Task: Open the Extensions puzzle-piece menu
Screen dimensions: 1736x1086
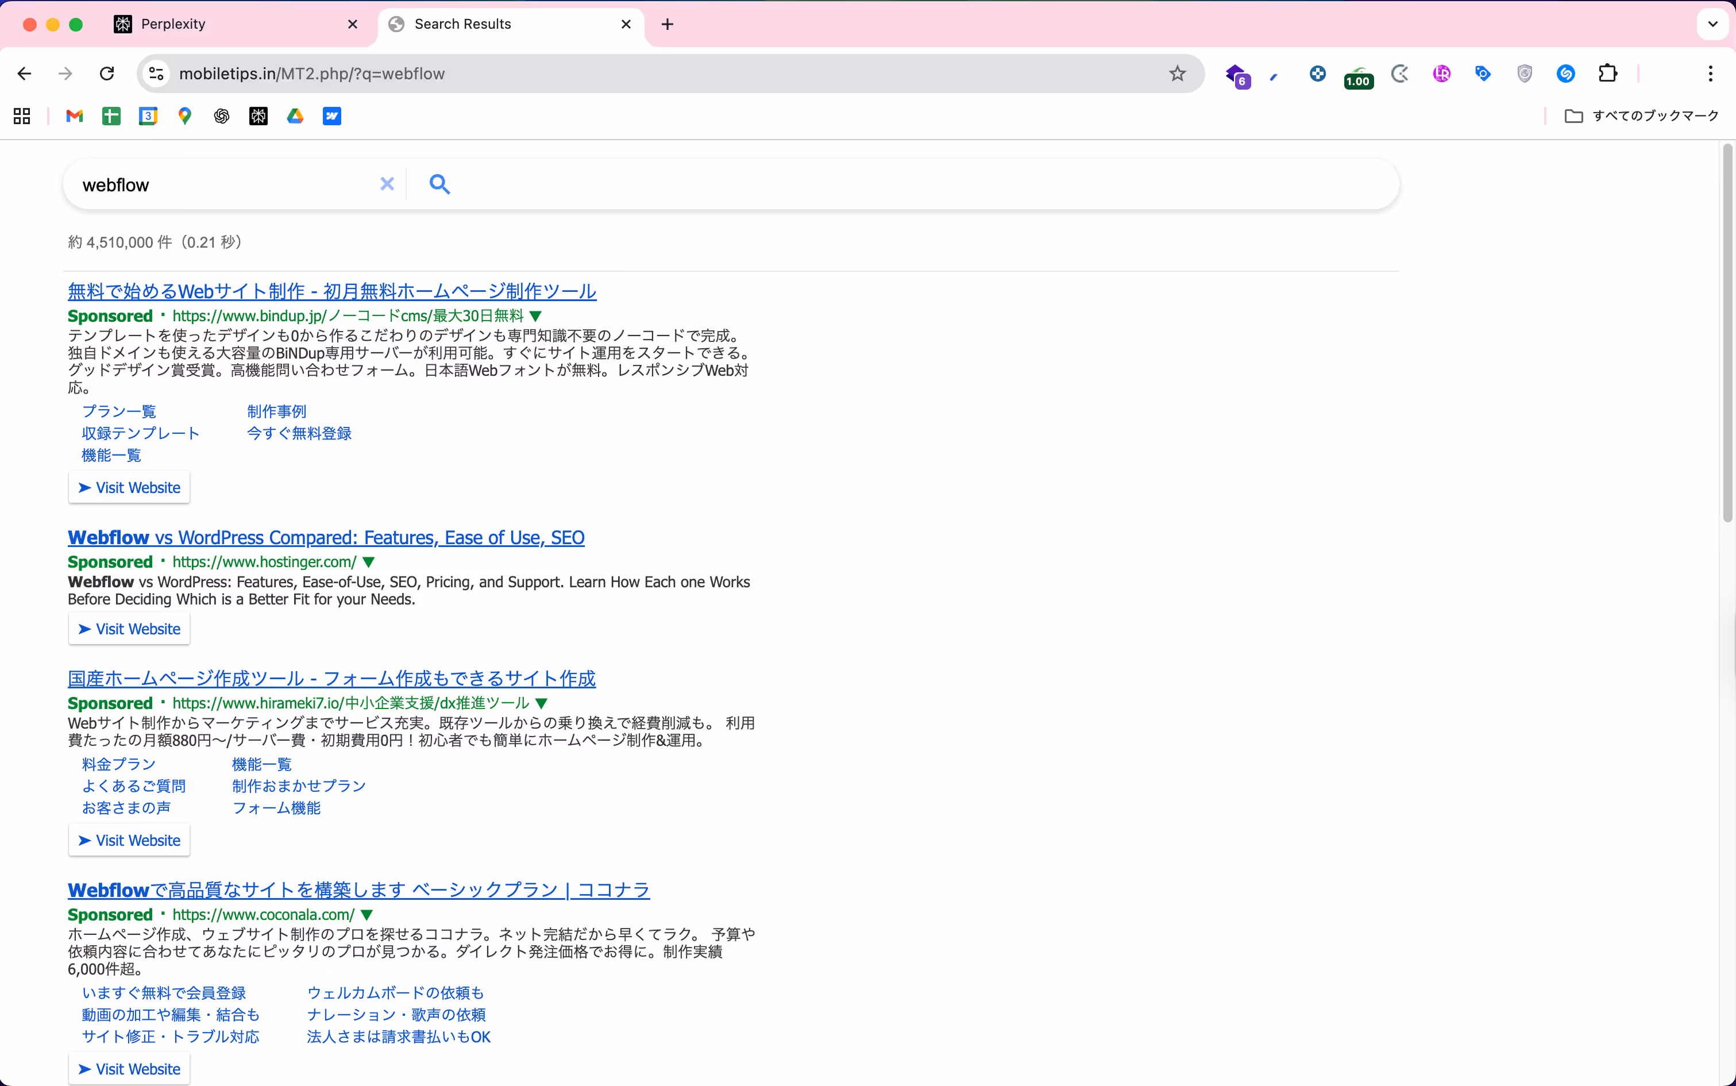Action: (1608, 74)
